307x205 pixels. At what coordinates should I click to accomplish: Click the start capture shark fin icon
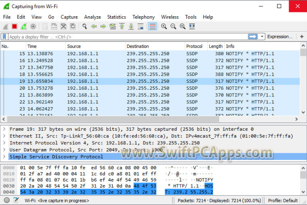pyautogui.click(x=6, y=26)
